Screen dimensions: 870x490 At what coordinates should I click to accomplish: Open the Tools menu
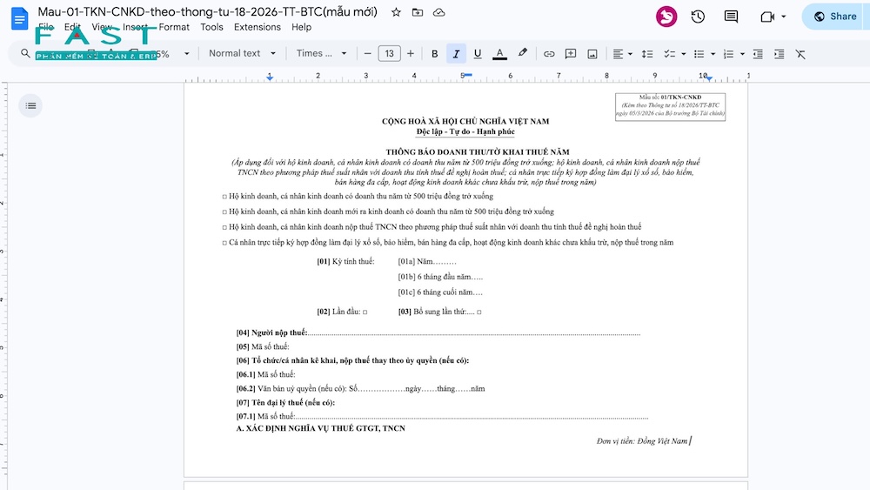coord(211,27)
